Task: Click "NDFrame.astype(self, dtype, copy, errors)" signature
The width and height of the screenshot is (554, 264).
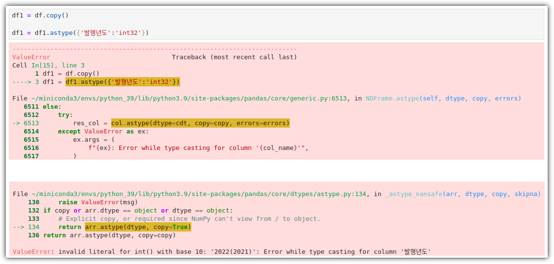Action: 443,99
